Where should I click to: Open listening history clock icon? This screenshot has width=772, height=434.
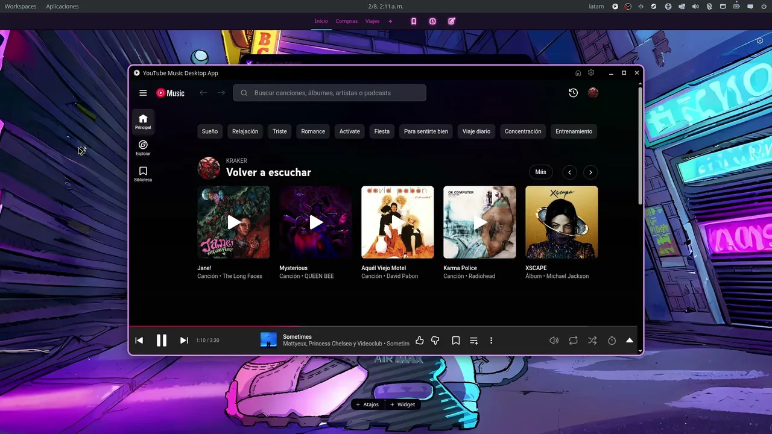click(x=573, y=93)
